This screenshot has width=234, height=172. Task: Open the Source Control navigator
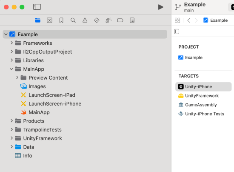49,20
